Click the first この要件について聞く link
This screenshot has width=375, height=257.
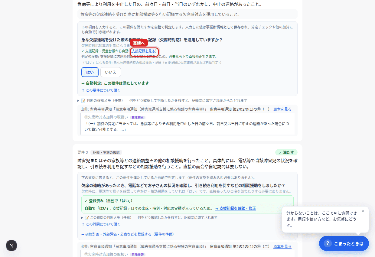pos(101,90)
